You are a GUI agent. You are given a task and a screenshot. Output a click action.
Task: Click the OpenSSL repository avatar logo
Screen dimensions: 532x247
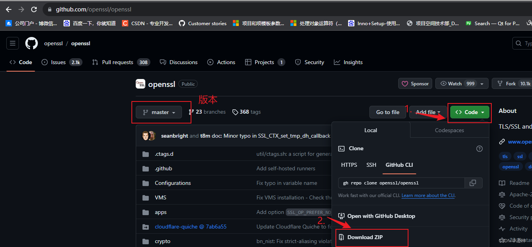click(x=140, y=84)
